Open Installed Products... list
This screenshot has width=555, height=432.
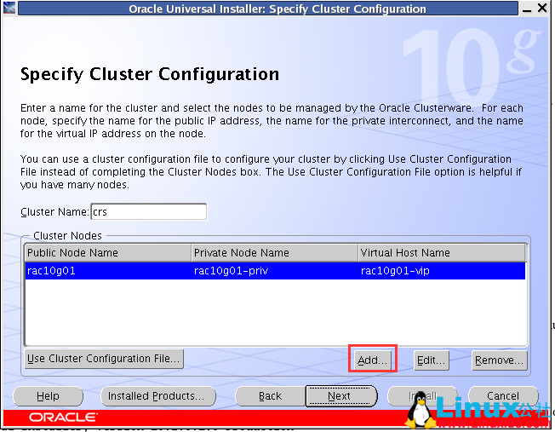coord(157,396)
